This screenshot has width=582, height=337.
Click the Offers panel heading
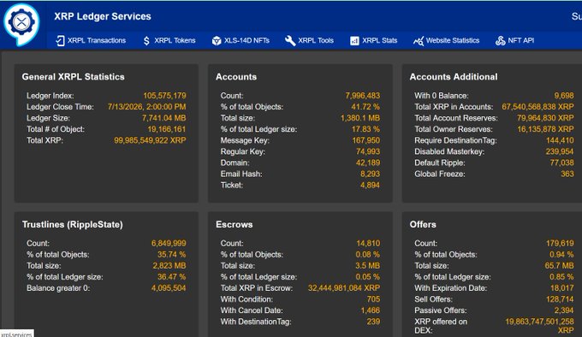coord(423,224)
